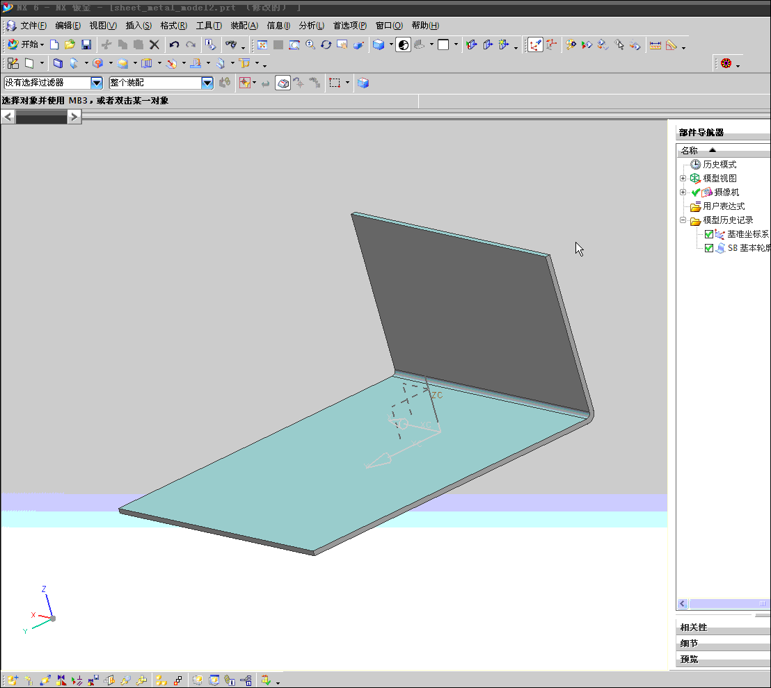The height and width of the screenshot is (688, 771).
Task: Toggle the dashed rectangle selection mode
Action: [335, 83]
